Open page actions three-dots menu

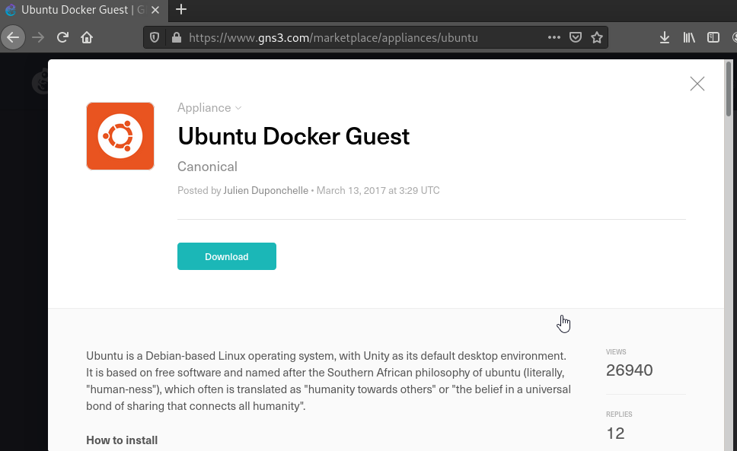(x=554, y=37)
